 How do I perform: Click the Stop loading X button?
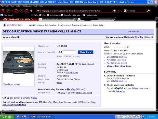tap(21, 11)
